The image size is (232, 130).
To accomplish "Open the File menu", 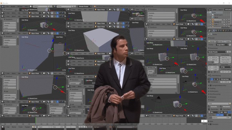I will (7, 6).
